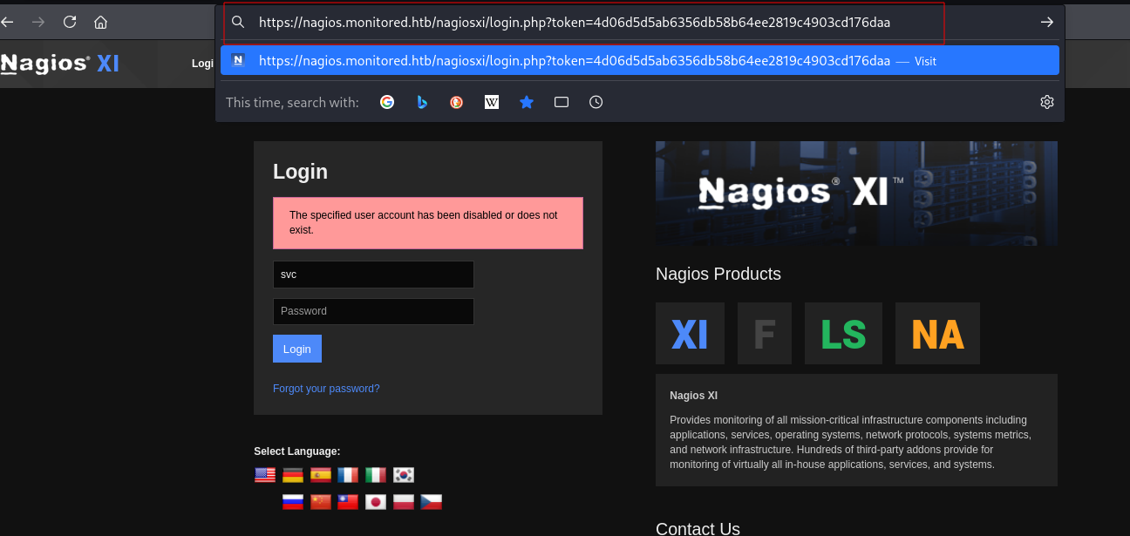Click the Select Language label
The height and width of the screenshot is (536, 1130).
click(x=297, y=451)
